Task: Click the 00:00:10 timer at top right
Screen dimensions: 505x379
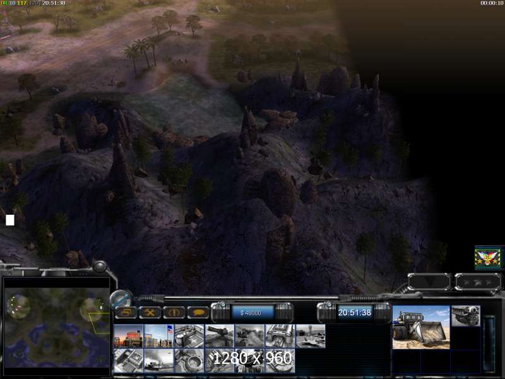Action: [492, 3]
